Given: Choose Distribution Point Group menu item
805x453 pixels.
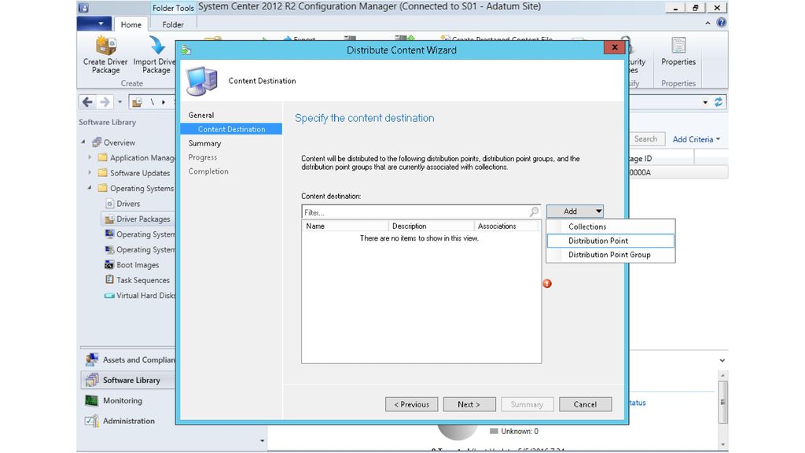Looking at the screenshot, I should pyautogui.click(x=610, y=255).
